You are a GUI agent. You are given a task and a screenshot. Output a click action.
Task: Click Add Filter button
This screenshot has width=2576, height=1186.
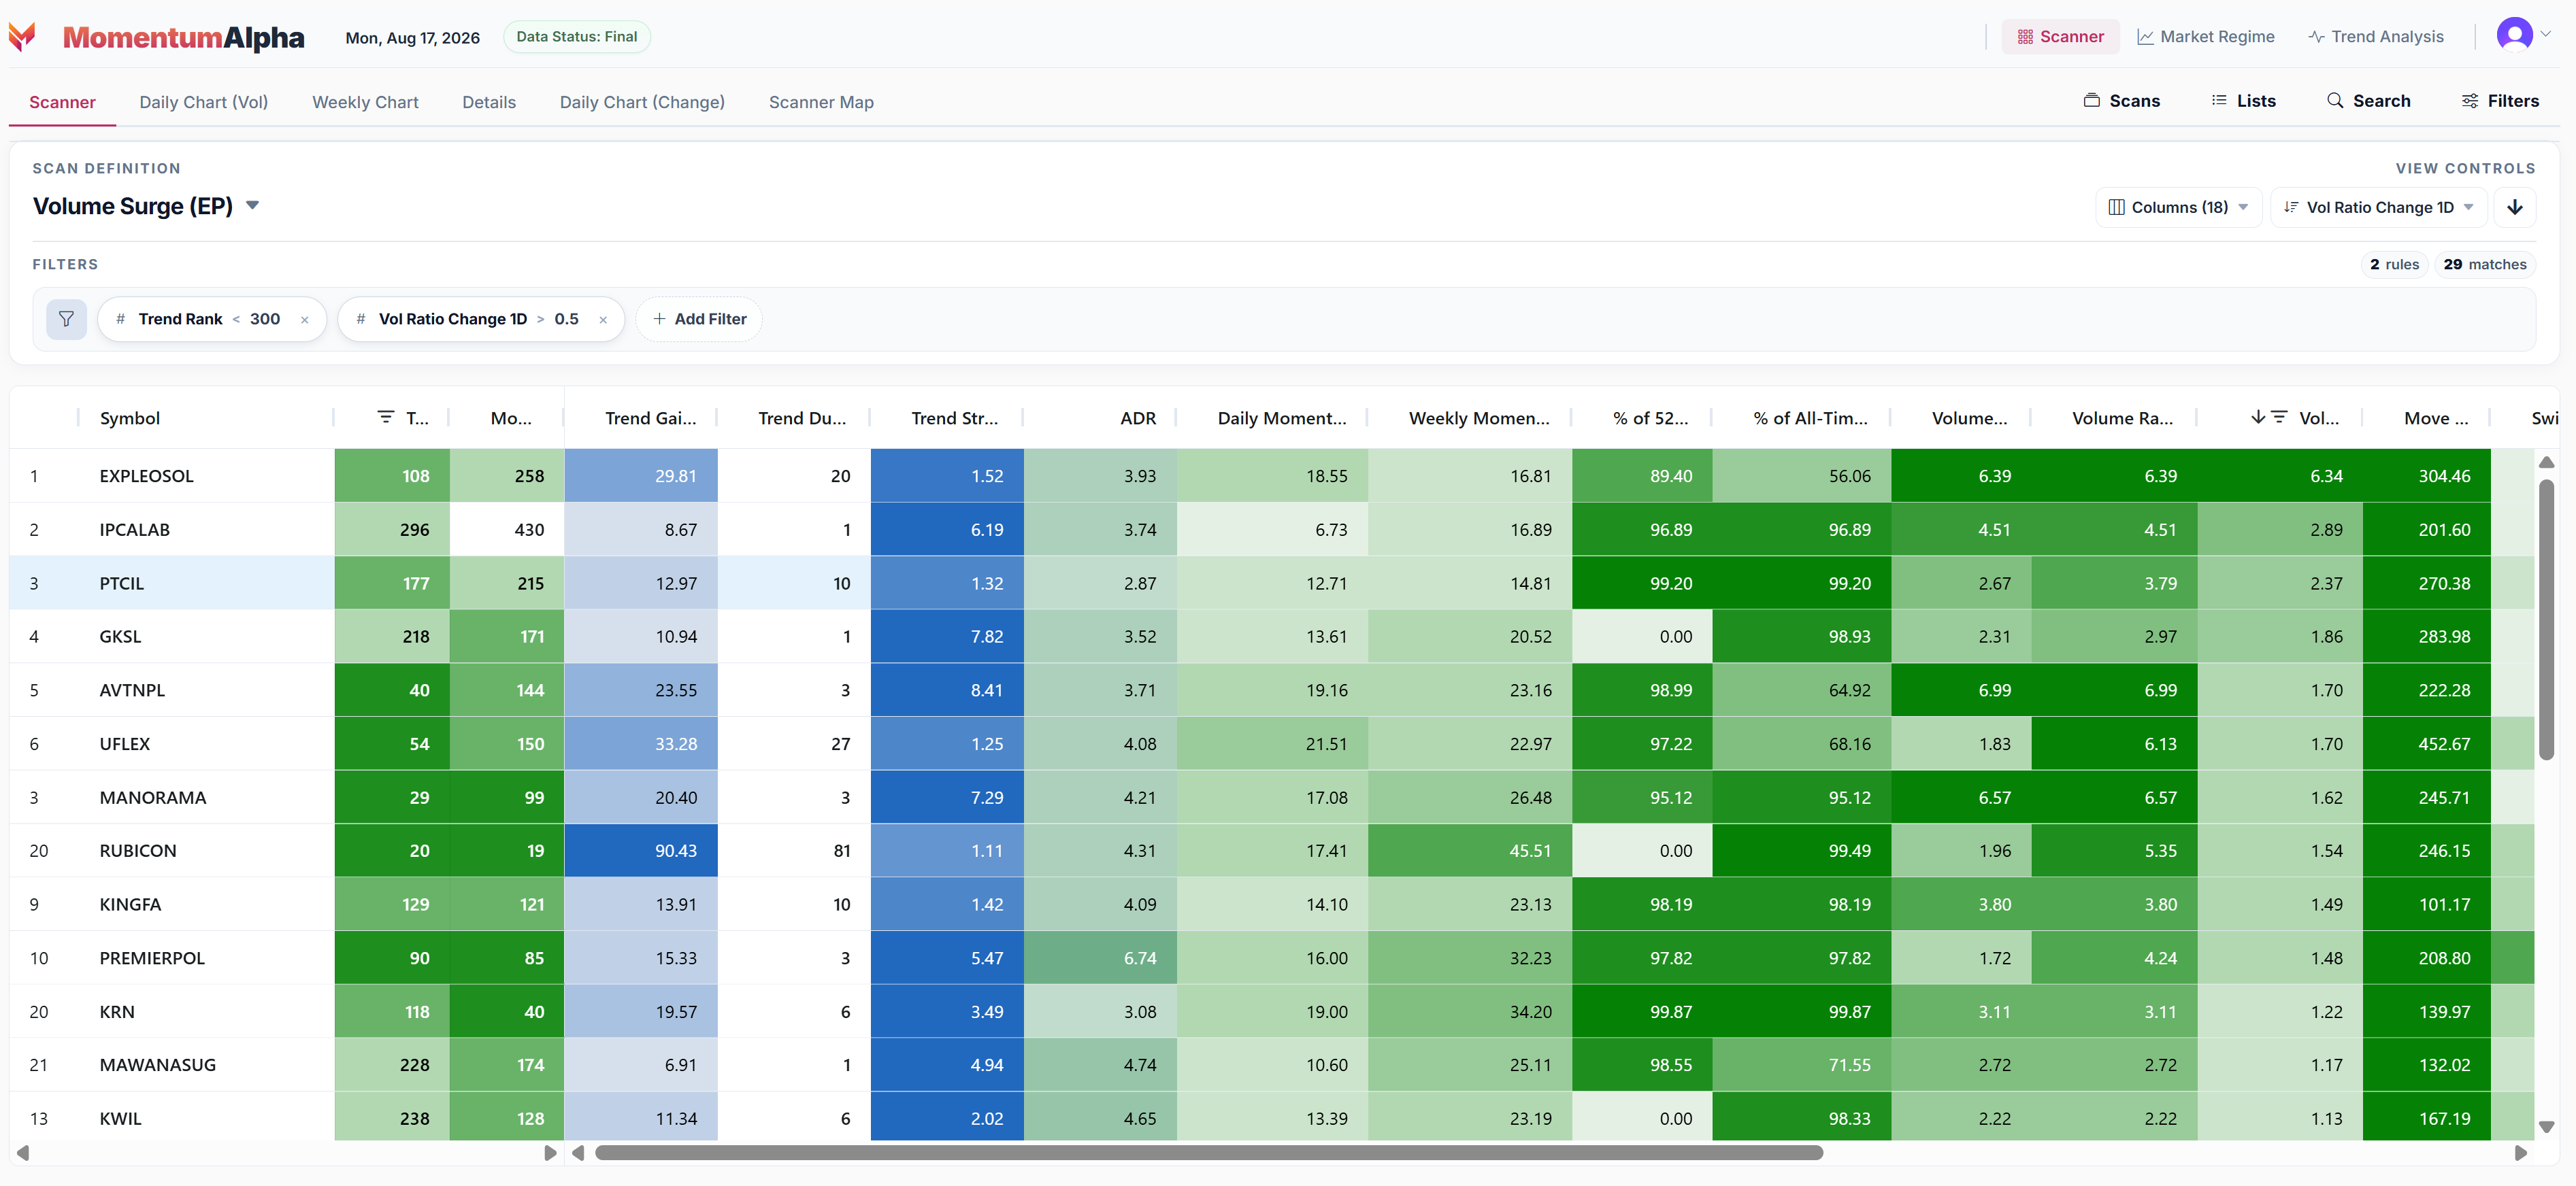(x=699, y=319)
